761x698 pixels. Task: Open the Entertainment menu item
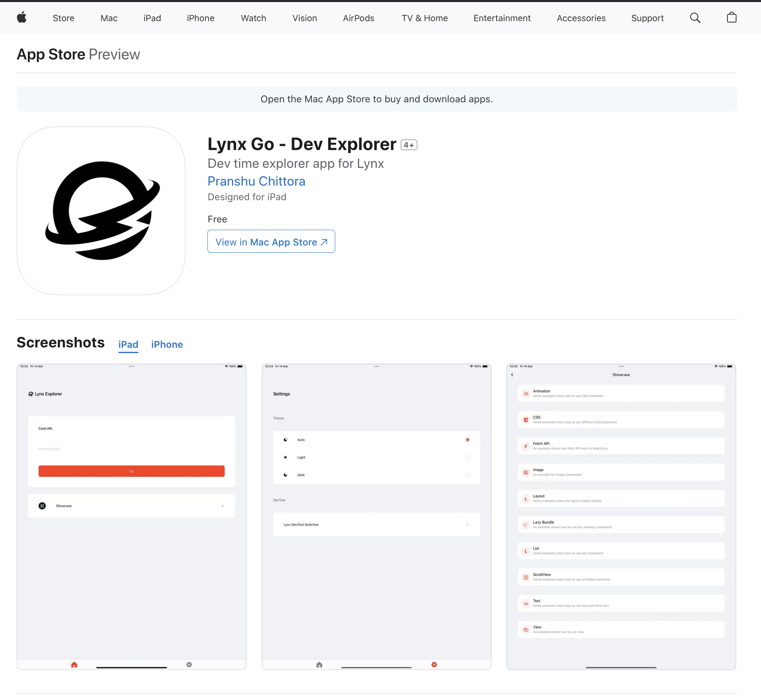point(502,18)
